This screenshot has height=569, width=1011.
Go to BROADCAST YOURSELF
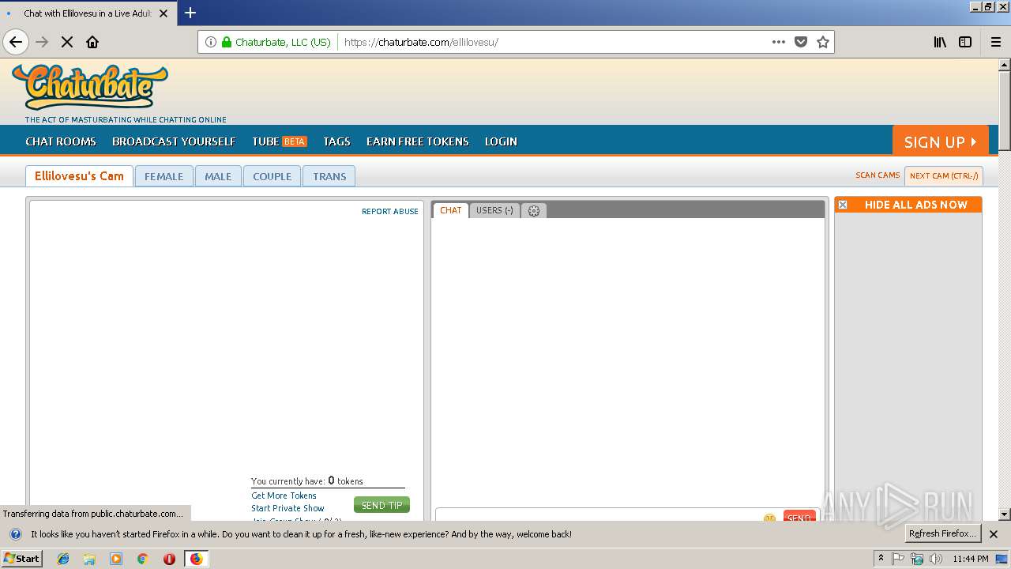coord(174,141)
